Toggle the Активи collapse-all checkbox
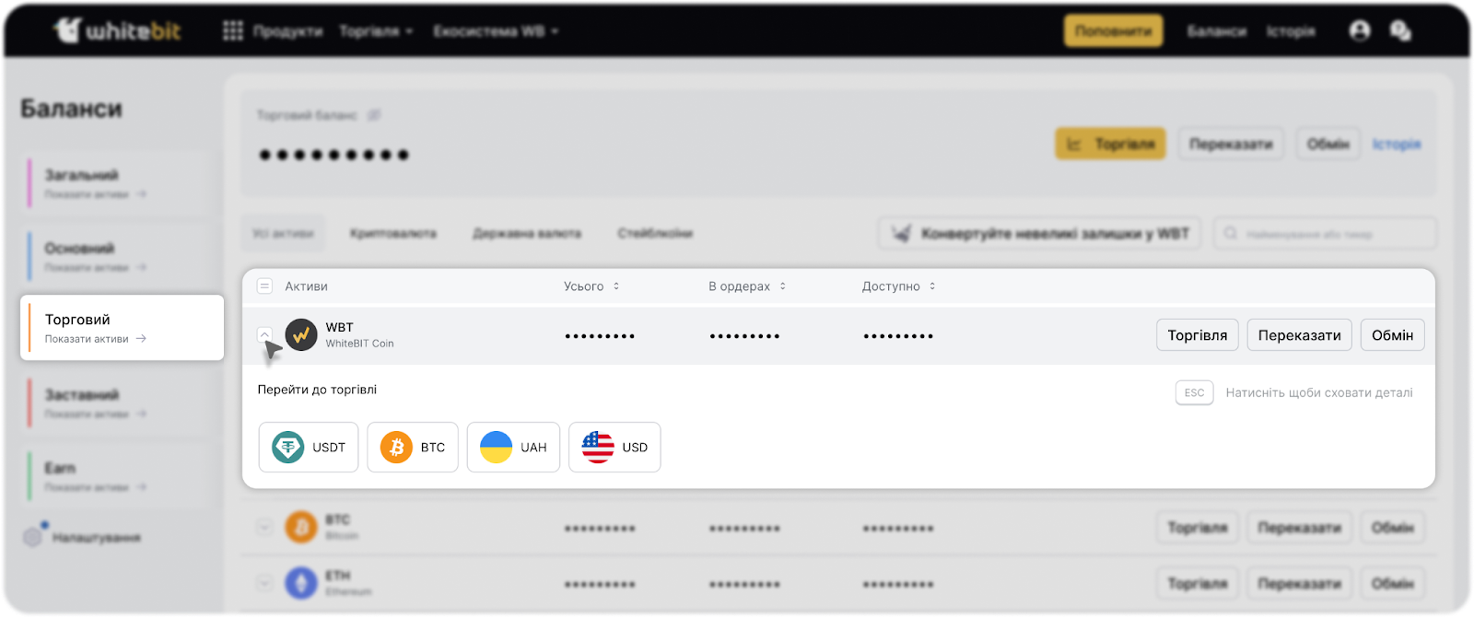 [264, 286]
